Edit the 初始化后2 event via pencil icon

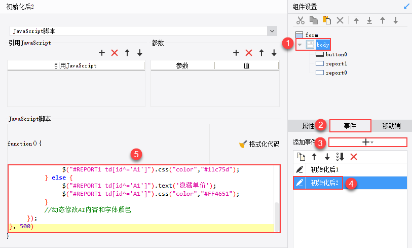(x=299, y=183)
